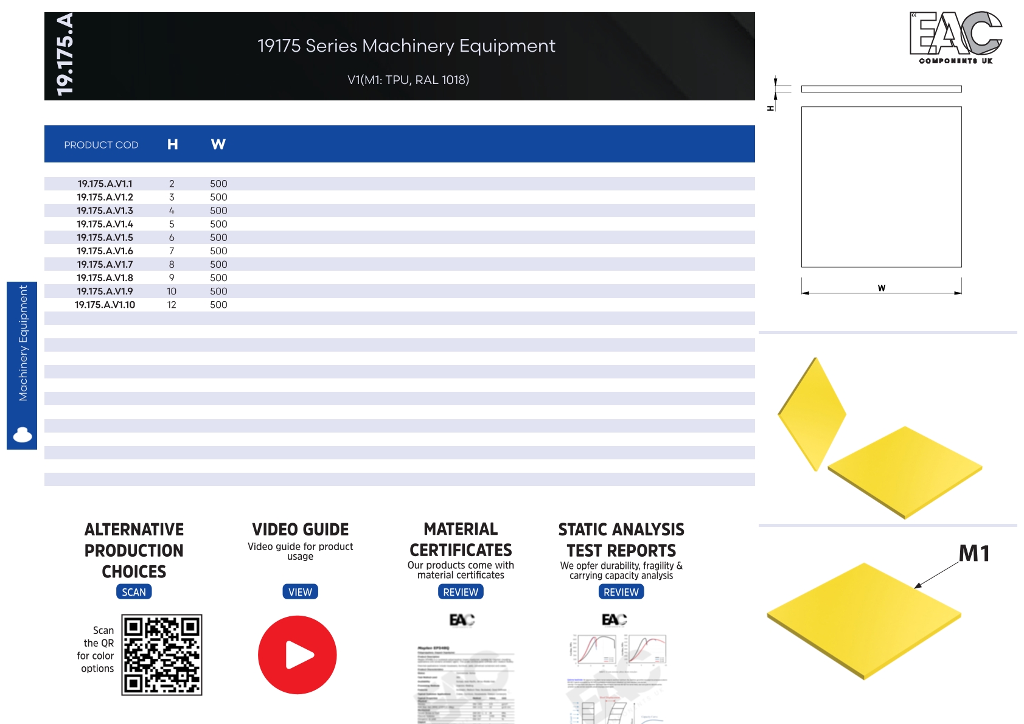The width and height of the screenshot is (1024, 724).
Task: Click the H column header
Action: (173, 144)
